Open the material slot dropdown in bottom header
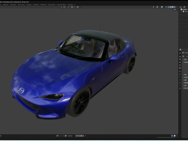The height and width of the screenshot is (141, 188). click(60, 136)
